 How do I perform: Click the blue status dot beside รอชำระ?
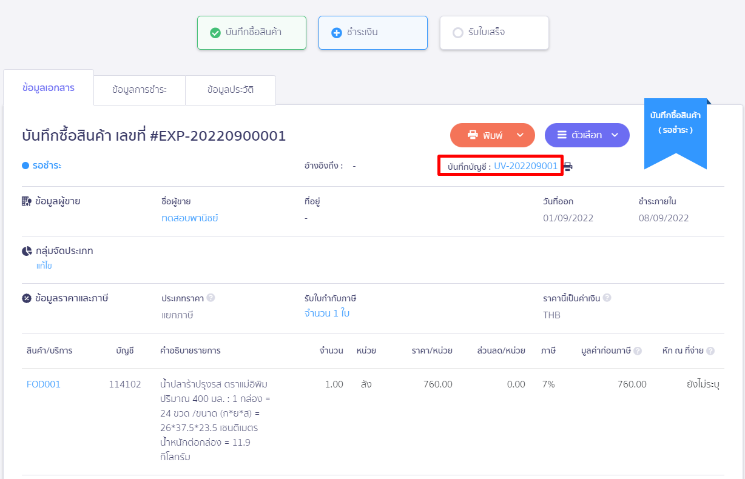coord(25,166)
